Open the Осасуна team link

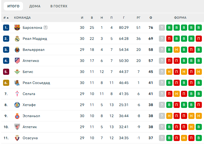[x=30, y=138]
